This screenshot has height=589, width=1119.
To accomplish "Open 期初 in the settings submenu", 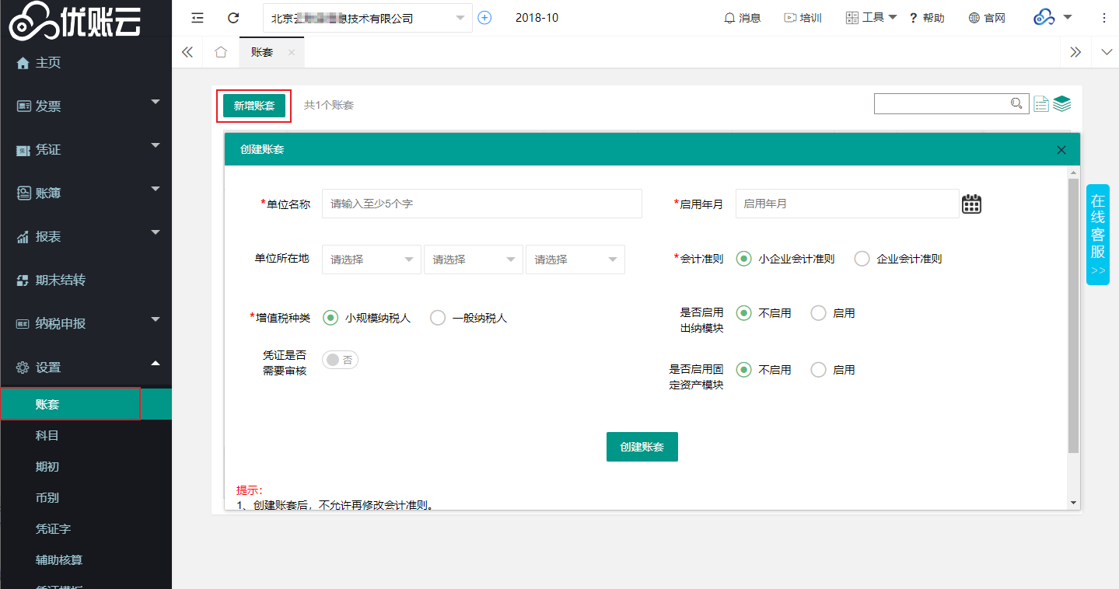I will (86, 466).
